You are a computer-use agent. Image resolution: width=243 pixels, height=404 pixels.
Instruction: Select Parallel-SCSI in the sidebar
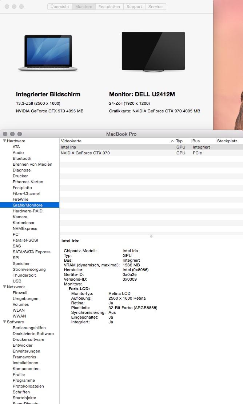[25, 240]
